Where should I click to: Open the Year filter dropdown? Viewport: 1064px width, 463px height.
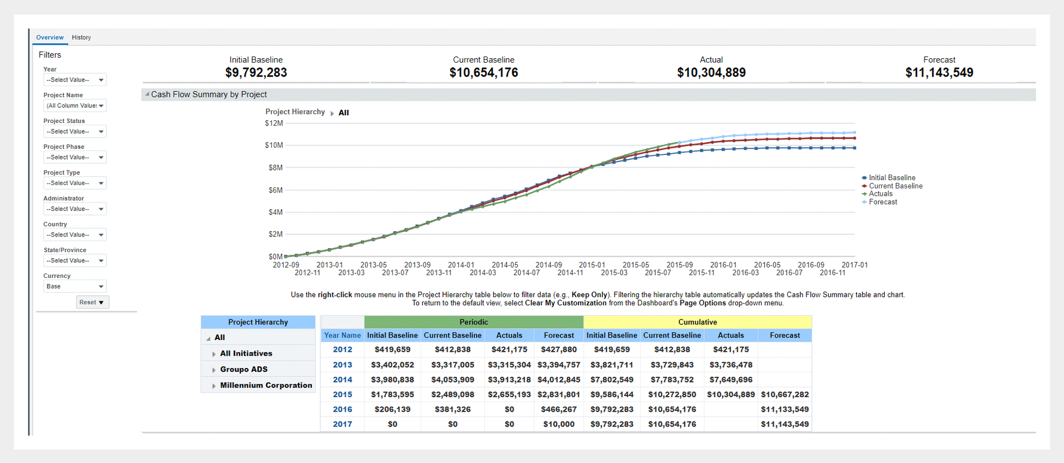[x=74, y=80]
